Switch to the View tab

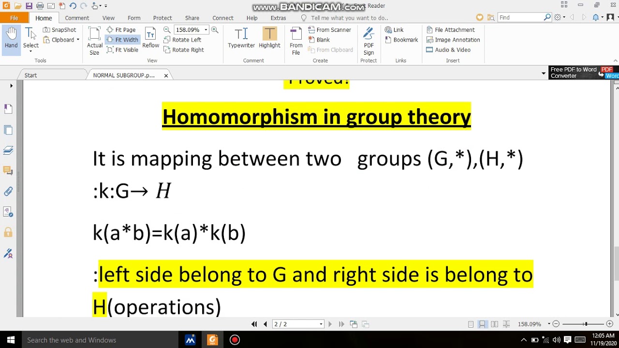[x=108, y=18]
